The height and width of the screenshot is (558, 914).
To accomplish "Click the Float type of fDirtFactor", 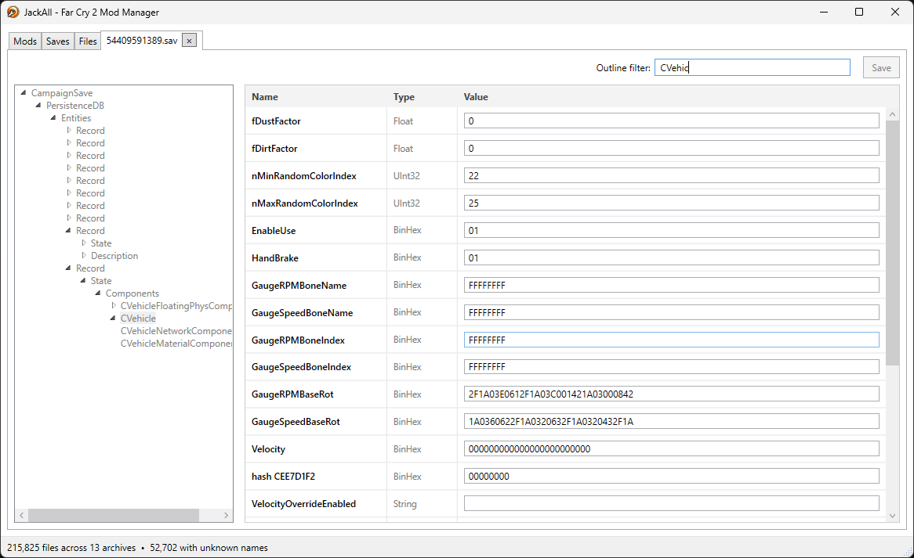I will 403,149.
